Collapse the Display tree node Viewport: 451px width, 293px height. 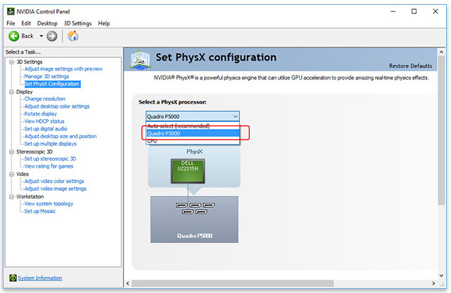(11, 92)
